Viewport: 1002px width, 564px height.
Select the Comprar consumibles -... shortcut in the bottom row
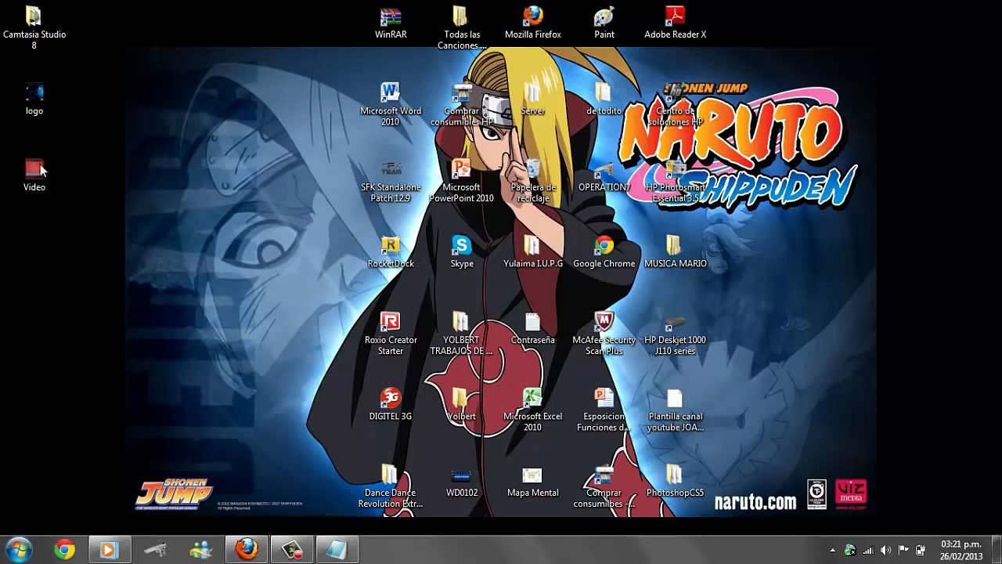[x=604, y=486]
